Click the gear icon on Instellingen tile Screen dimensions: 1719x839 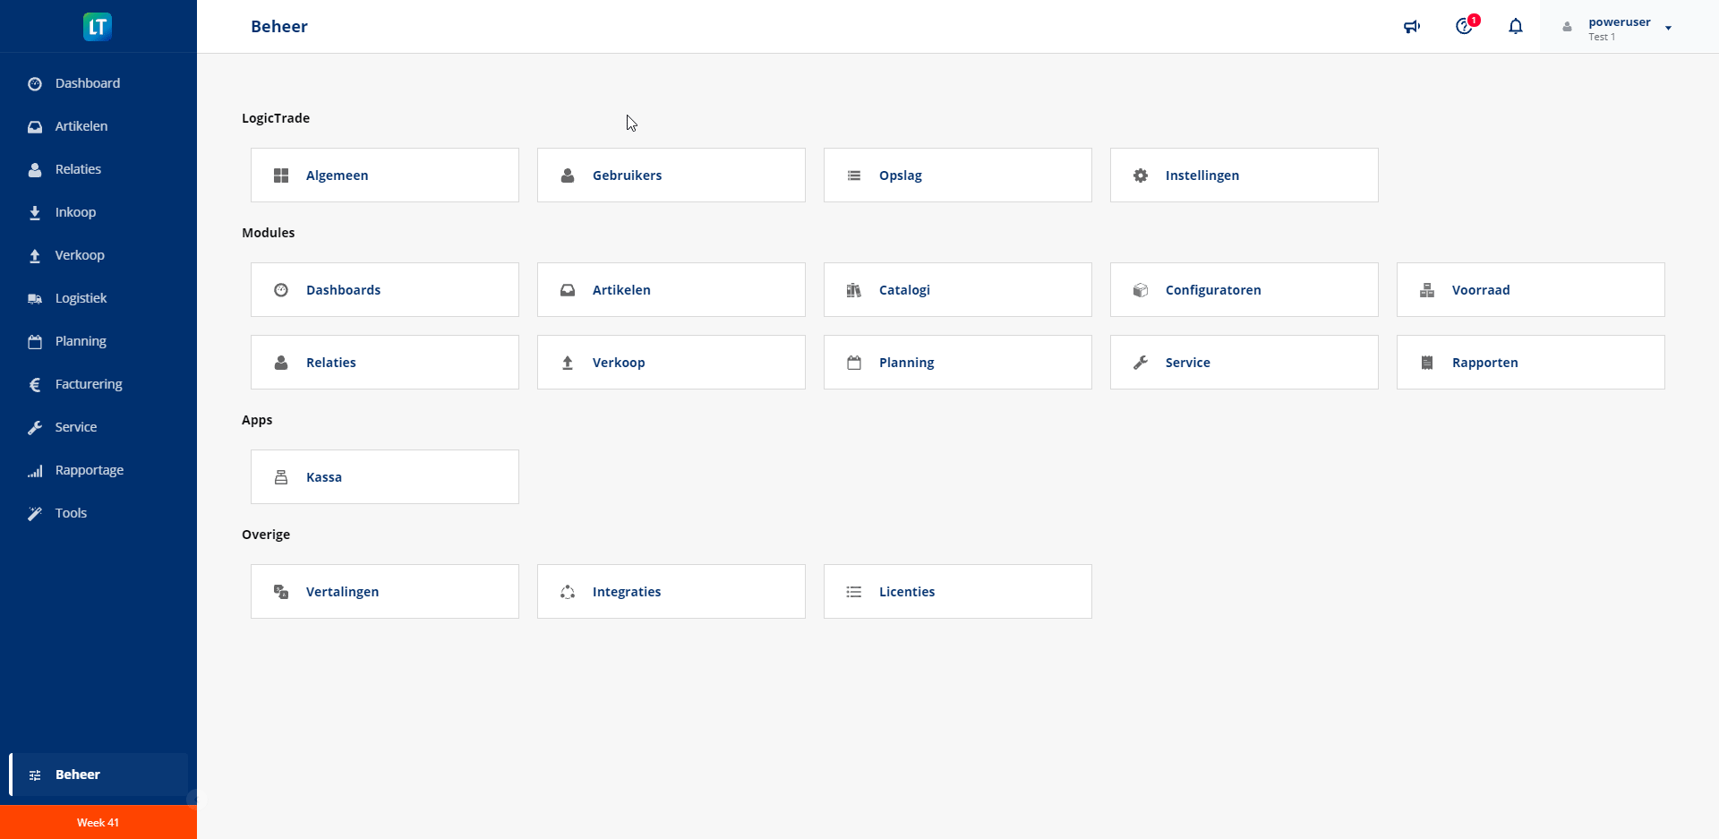click(x=1141, y=176)
